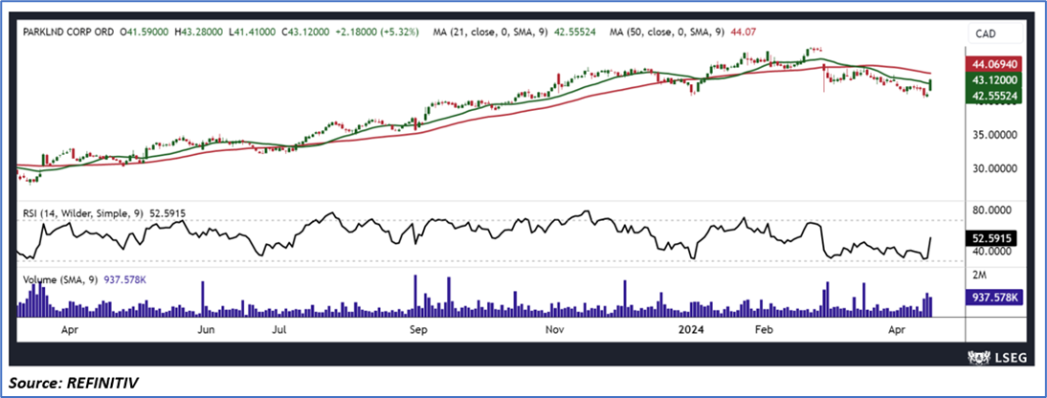Click the green 42.55524 price tag
This screenshot has width=1047, height=398.
(x=995, y=97)
